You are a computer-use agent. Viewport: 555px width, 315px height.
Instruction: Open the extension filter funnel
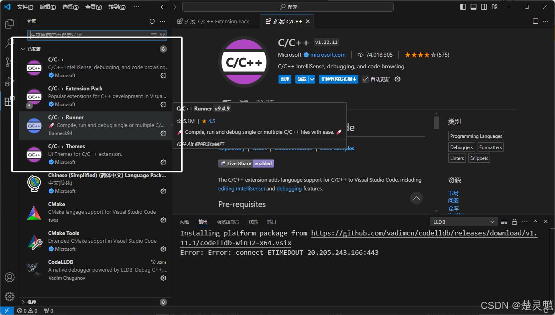pos(162,35)
